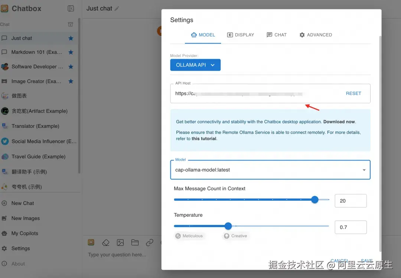Screen dimensions: 401x278
Task: Click the Max Message Count slider handle
Action: click(x=315, y=200)
